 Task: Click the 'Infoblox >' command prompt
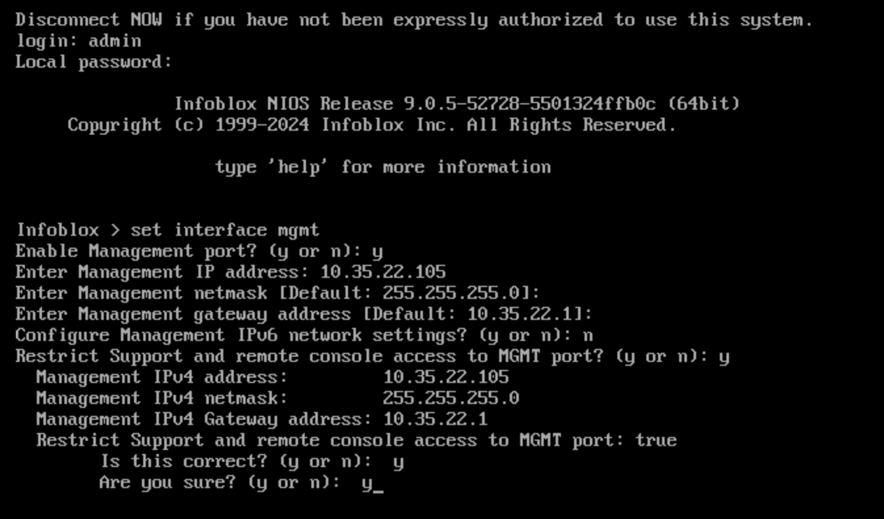click(68, 231)
